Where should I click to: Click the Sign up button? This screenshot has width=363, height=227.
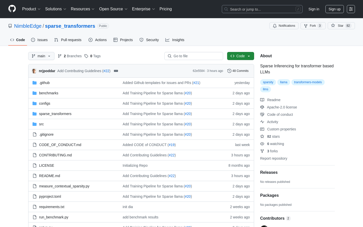(x=335, y=9)
